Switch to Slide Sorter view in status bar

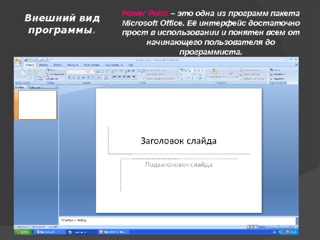pos(253,226)
